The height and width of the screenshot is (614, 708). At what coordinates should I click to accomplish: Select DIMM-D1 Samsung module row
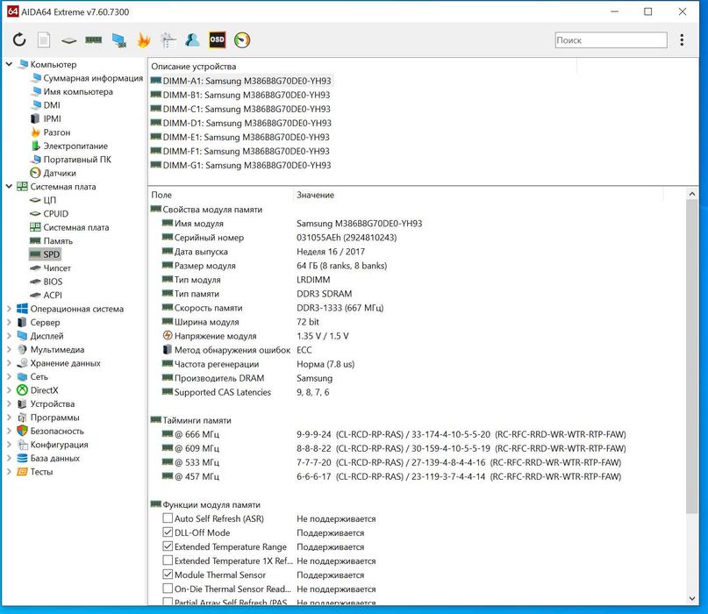[240, 123]
